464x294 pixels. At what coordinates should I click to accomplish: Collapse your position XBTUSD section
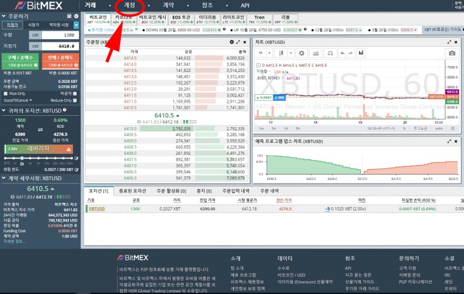click(x=4, y=110)
